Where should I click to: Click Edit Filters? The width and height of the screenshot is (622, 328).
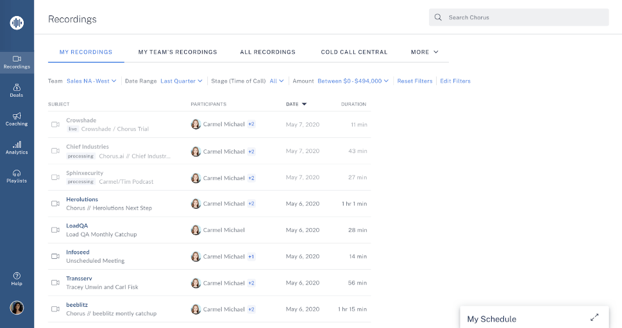(x=455, y=81)
